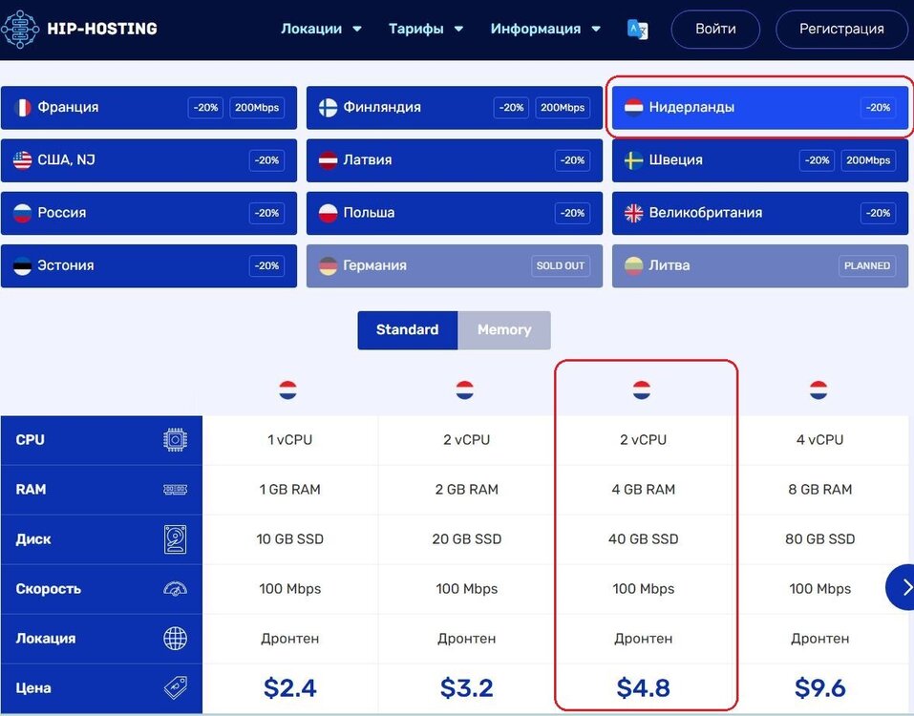Click the 200Mbps badge on Франция
The height and width of the screenshot is (716, 914).
coord(257,108)
